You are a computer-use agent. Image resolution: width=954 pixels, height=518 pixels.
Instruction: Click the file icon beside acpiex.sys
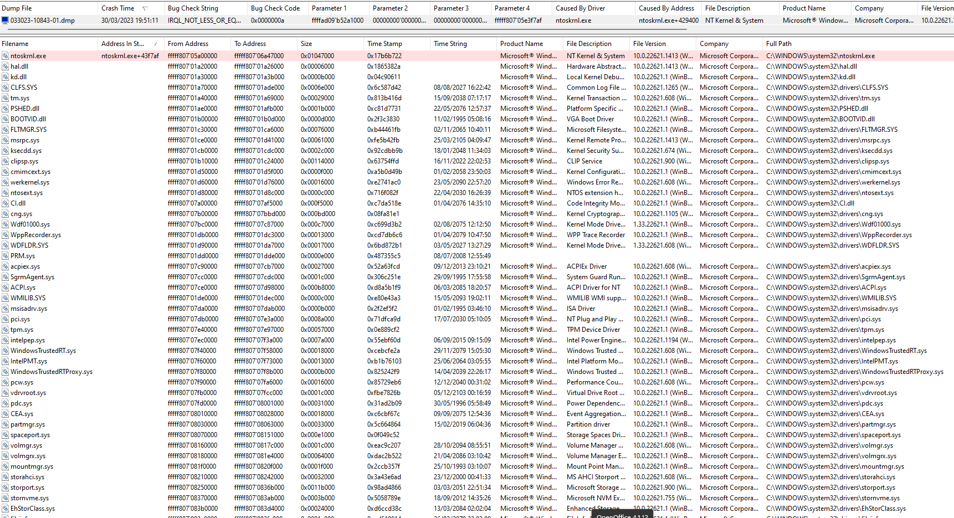[5, 266]
